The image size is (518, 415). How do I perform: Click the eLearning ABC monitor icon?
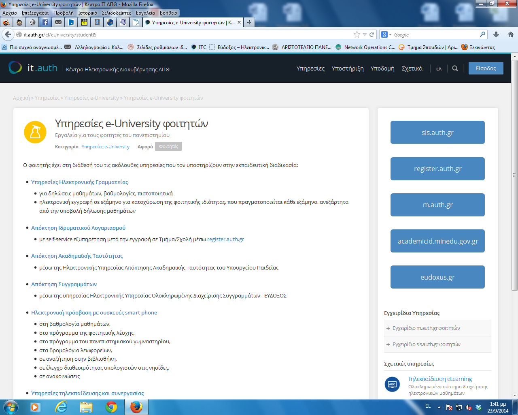(392, 384)
